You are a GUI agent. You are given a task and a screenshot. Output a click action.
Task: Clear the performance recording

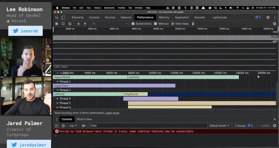pos(70,24)
